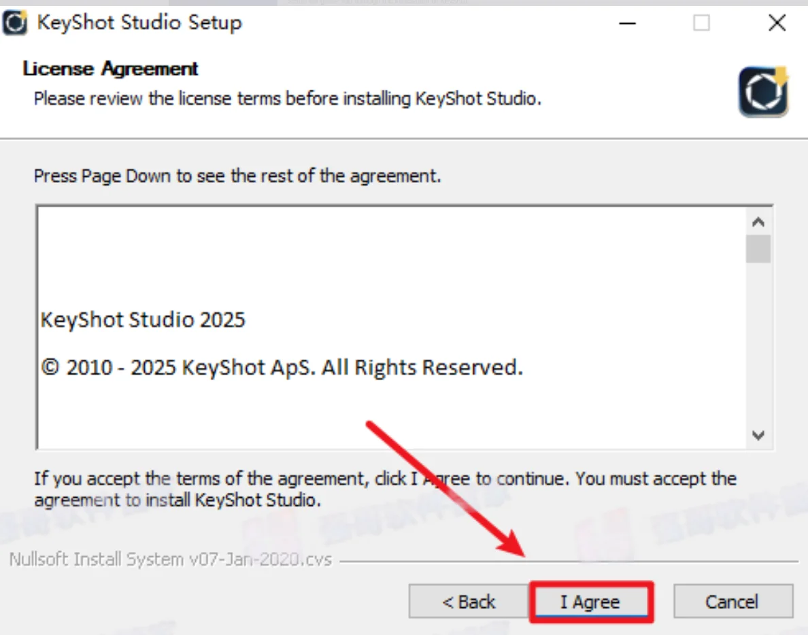
Task: Cancel the KeyShot Studio installation
Action: coord(733,602)
